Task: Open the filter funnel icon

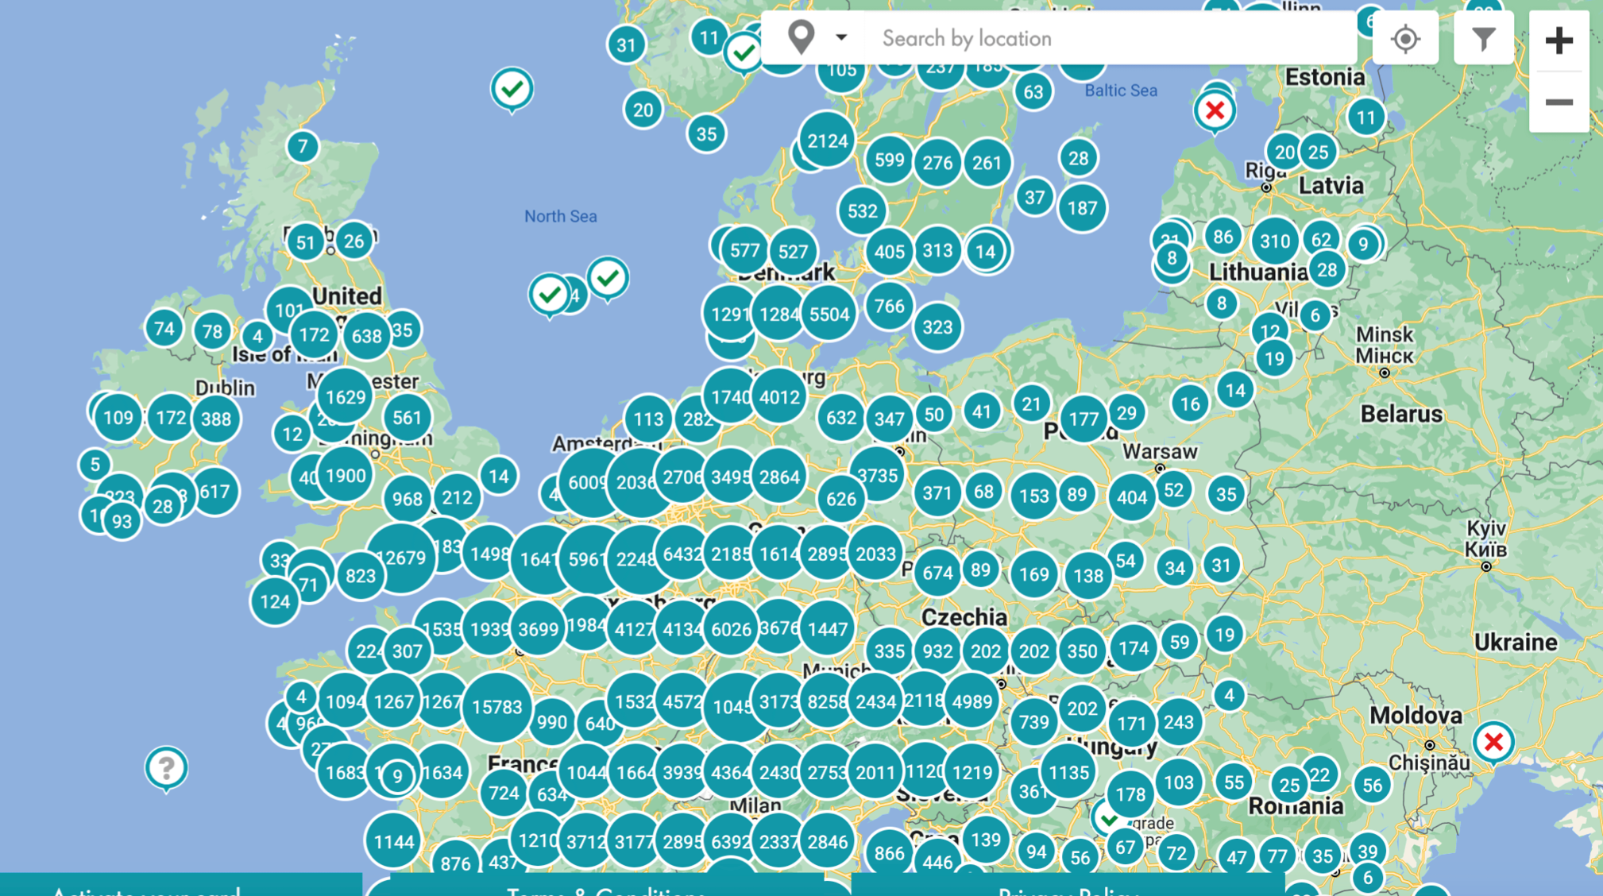Action: [x=1483, y=39]
